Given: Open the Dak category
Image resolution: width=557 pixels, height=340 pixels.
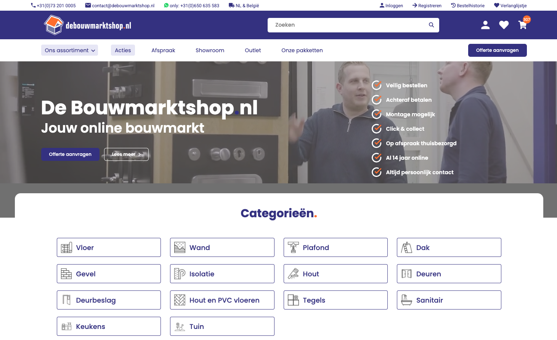Looking at the screenshot, I should click(x=449, y=247).
